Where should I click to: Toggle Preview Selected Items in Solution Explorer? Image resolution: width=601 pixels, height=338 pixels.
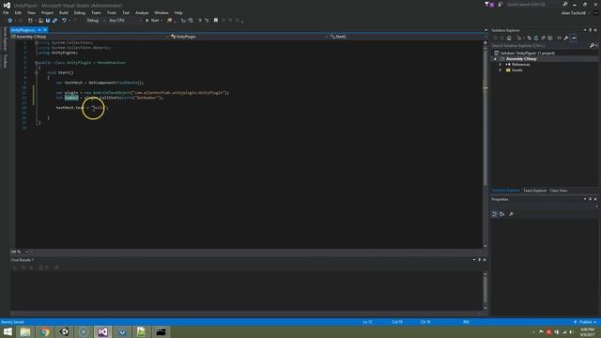574,38
